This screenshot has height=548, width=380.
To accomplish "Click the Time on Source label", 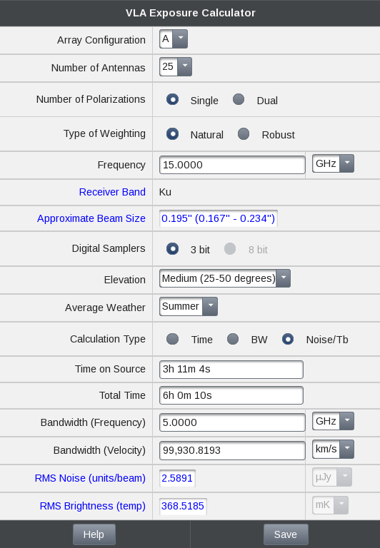I will coord(110,369).
